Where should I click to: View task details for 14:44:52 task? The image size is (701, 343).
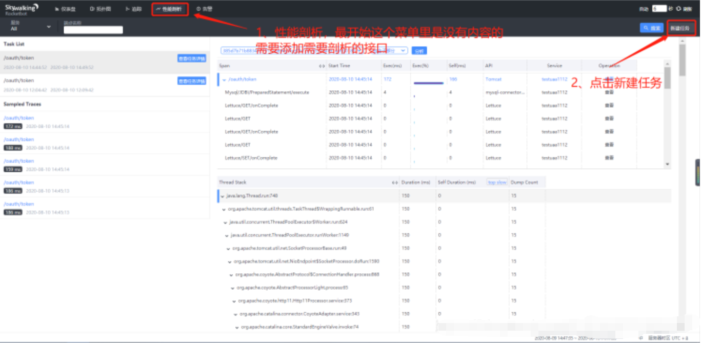tap(192, 58)
